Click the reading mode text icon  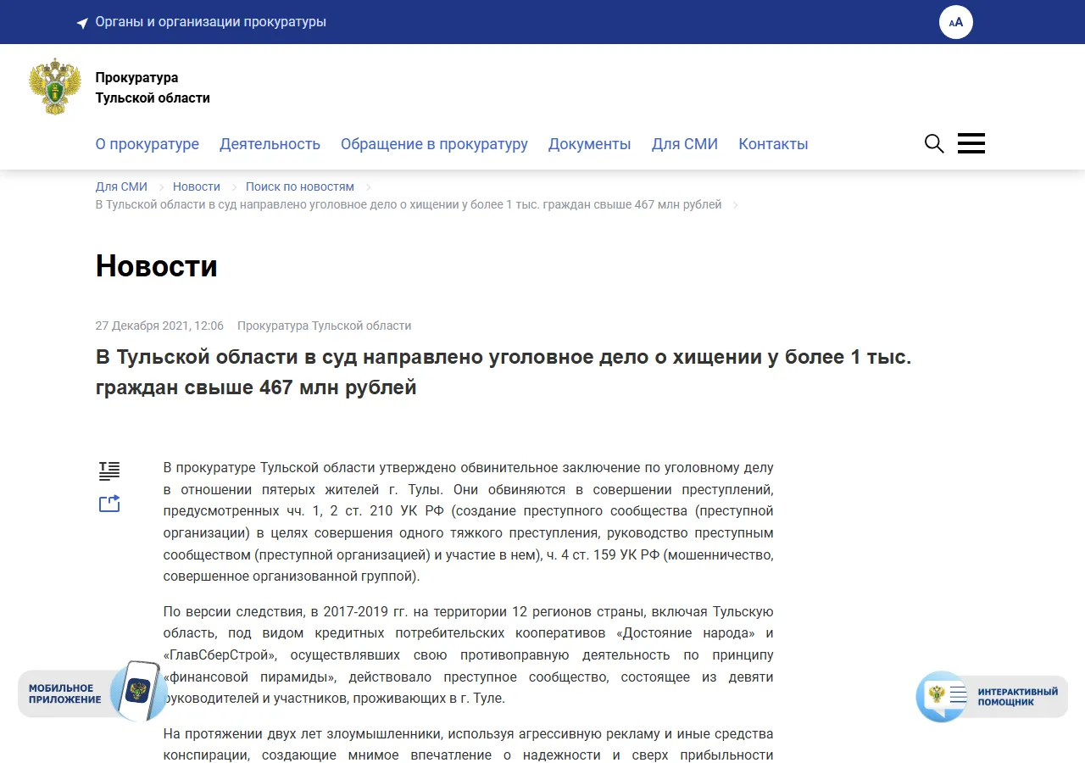(x=109, y=471)
